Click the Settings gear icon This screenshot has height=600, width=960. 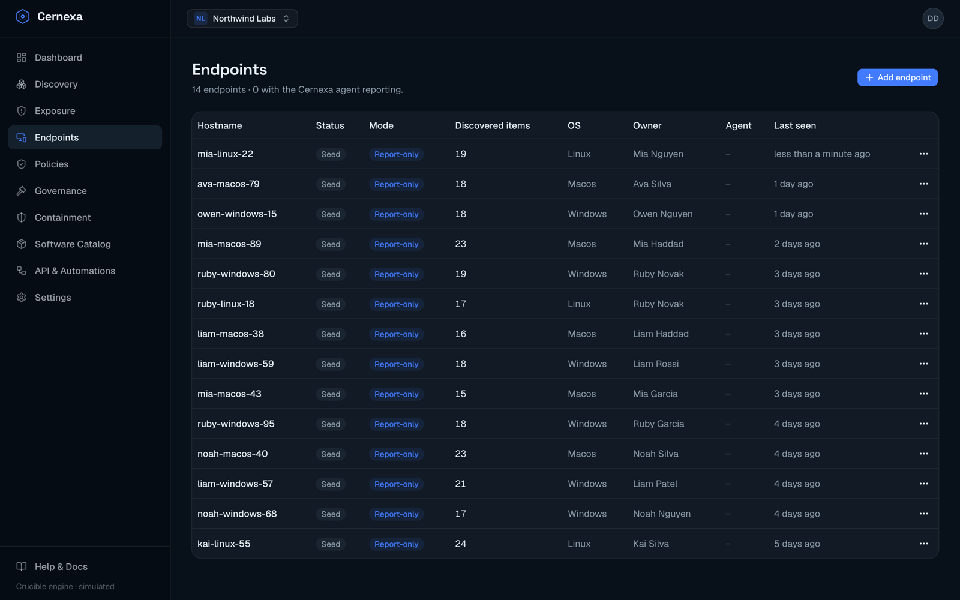[x=22, y=298]
